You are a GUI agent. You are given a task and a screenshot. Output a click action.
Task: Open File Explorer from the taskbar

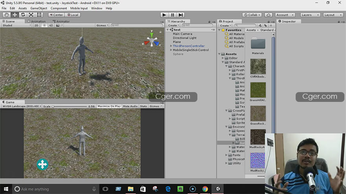click(x=131, y=189)
